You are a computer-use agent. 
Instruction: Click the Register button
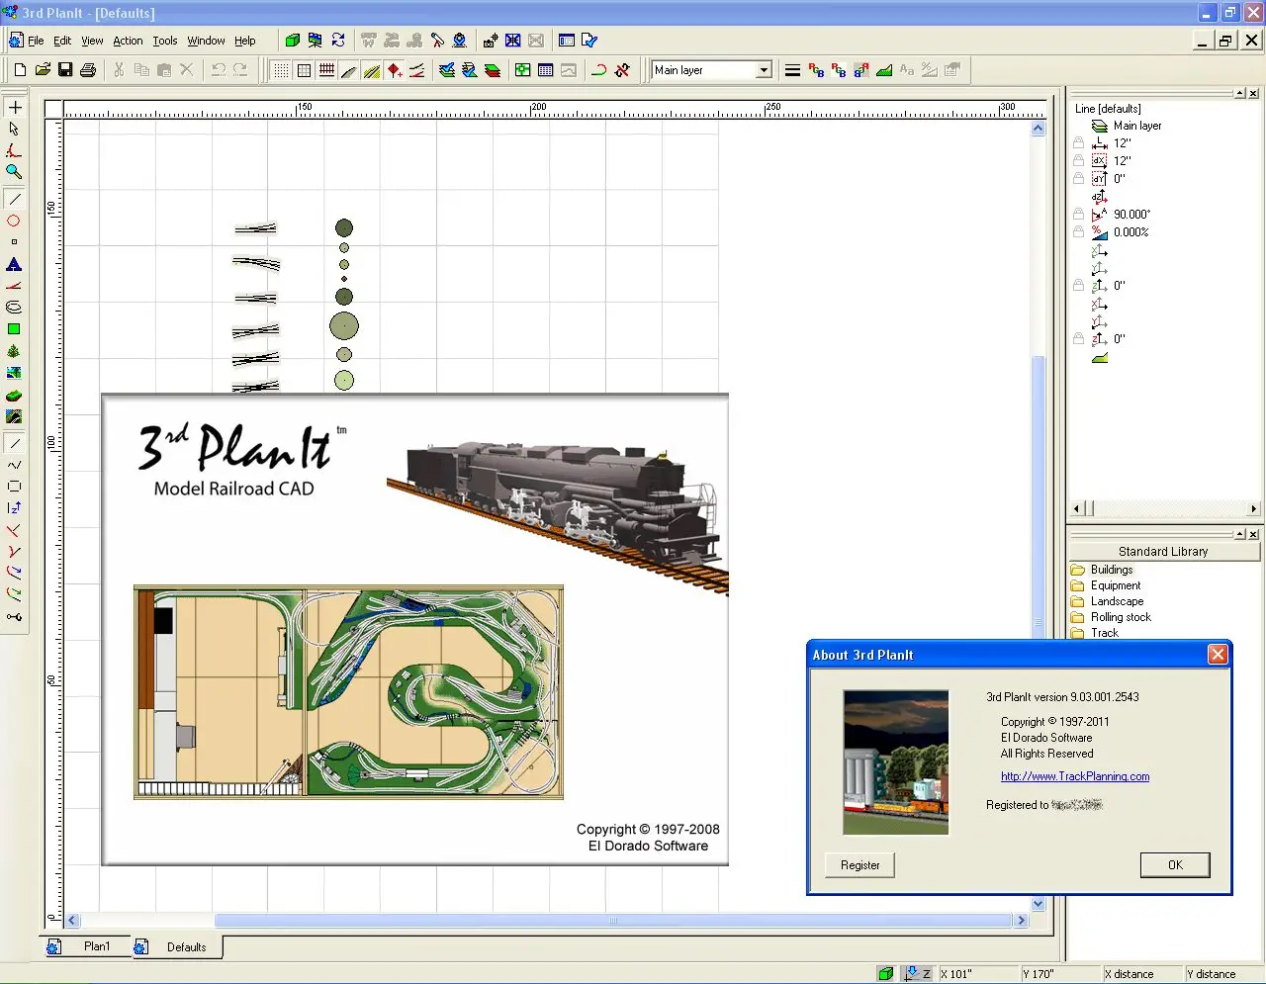pyautogui.click(x=859, y=865)
